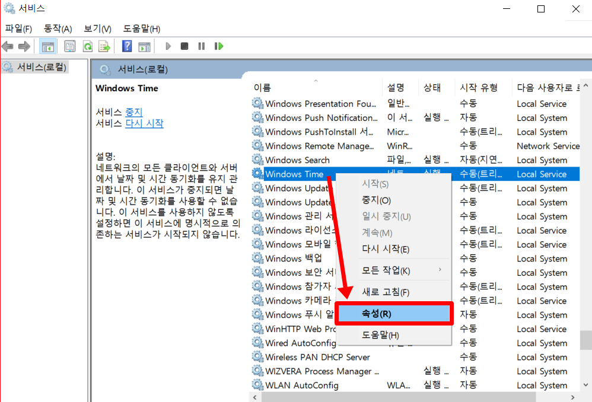
Task: Sort by the 시작 유형 column header
Action: pos(483,88)
